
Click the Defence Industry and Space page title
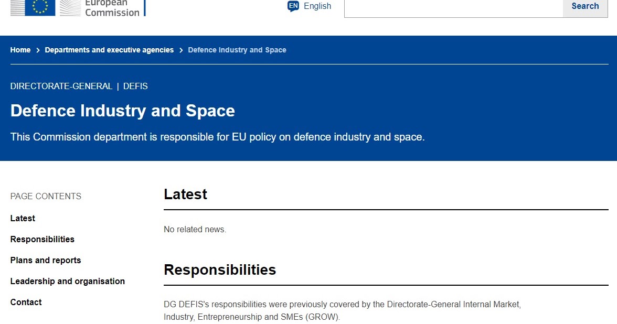click(x=122, y=111)
